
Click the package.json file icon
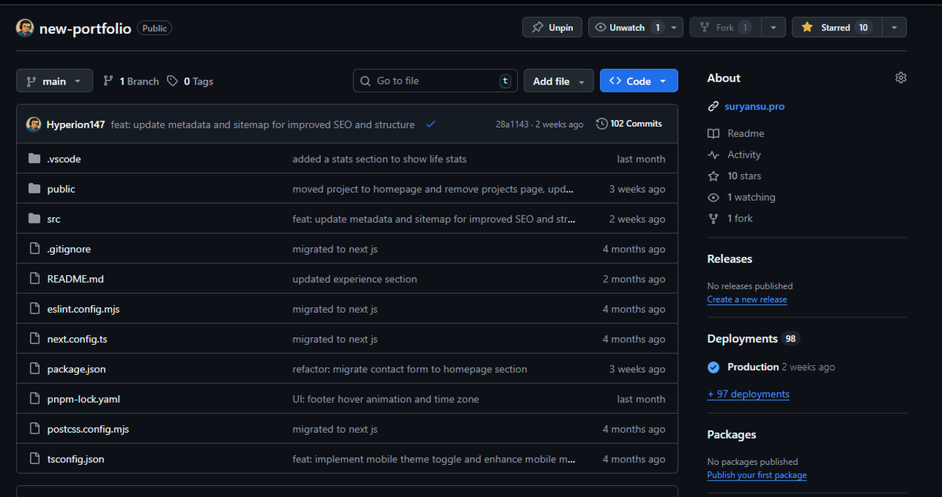tap(34, 368)
